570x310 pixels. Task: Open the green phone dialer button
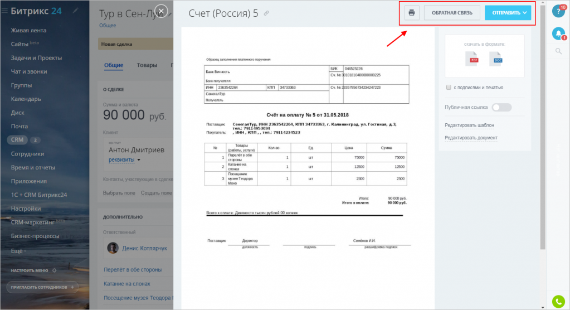[x=558, y=301]
